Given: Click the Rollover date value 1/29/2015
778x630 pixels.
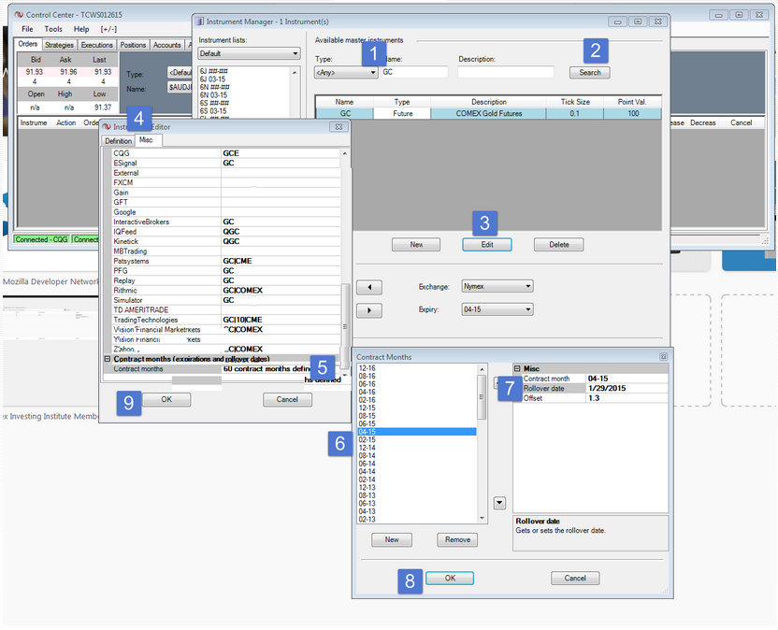Looking at the screenshot, I should click(627, 389).
